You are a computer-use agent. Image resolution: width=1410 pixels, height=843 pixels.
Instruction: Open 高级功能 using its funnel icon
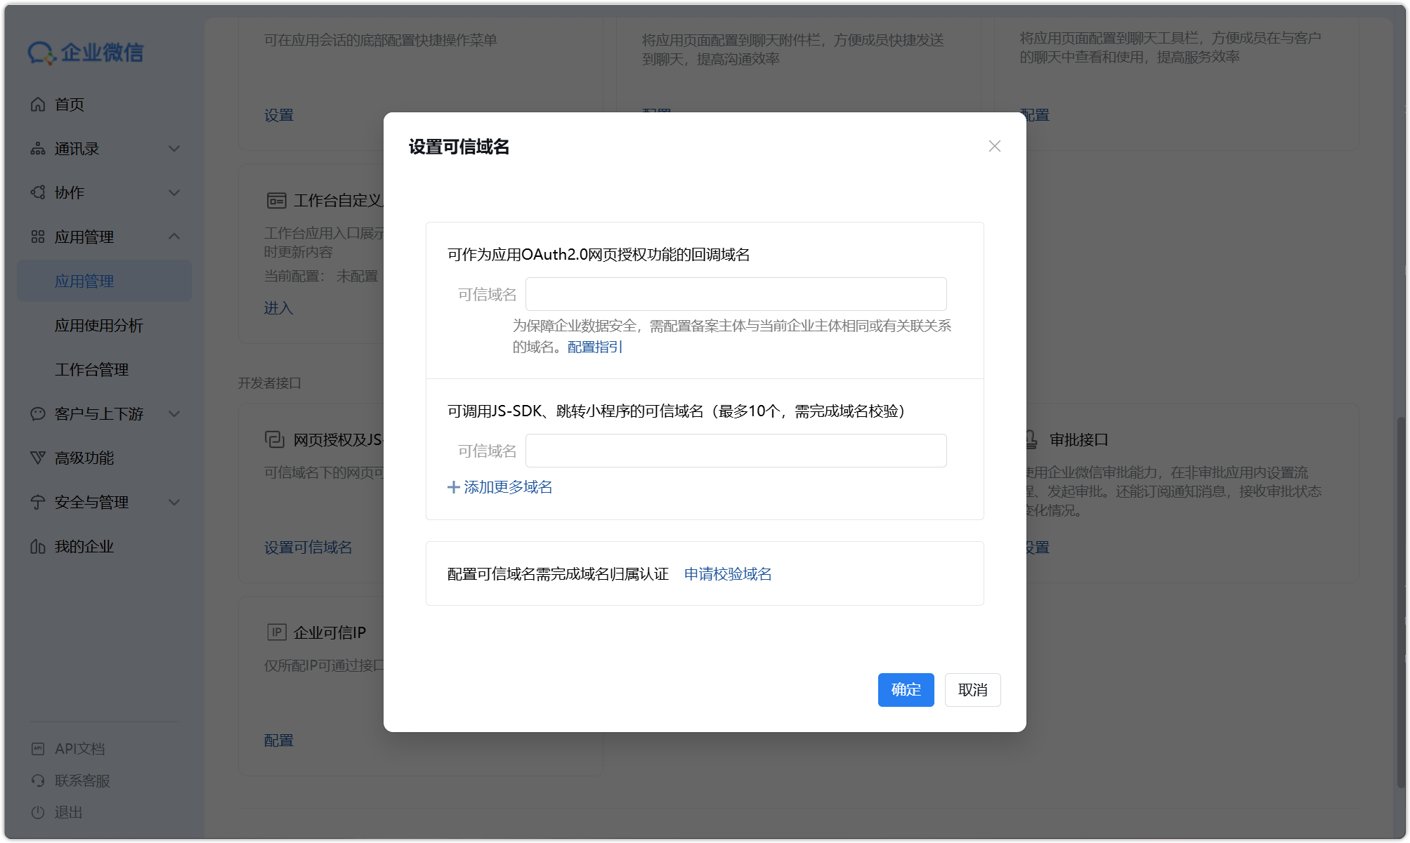click(37, 458)
